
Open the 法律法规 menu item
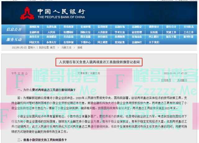52,27
